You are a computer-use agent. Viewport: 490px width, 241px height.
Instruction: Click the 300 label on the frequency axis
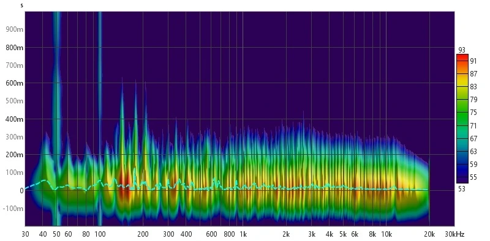(168, 234)
